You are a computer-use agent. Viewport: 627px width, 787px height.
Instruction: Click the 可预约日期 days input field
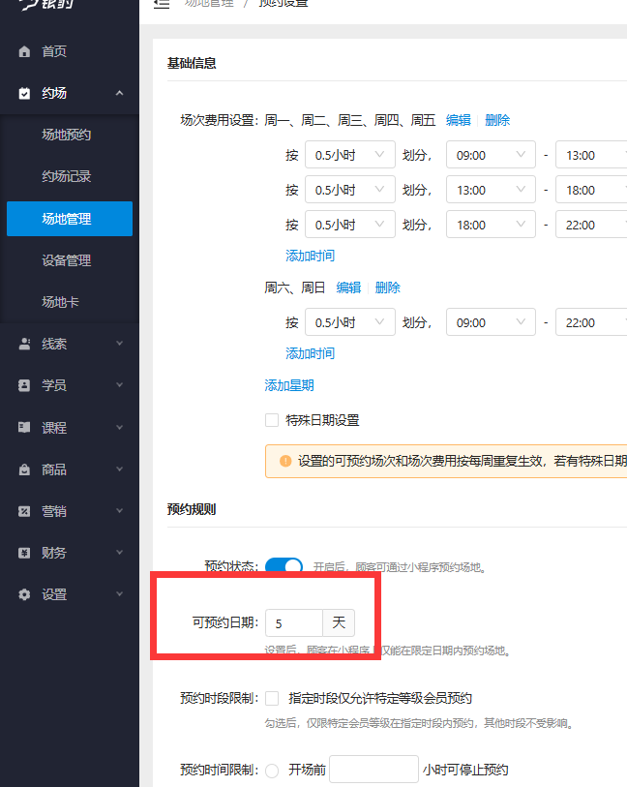(x=294, y=622)
